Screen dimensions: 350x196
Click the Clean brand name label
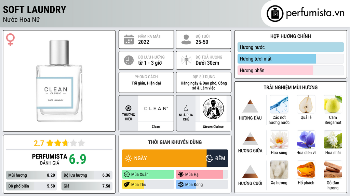coord(156,127)
